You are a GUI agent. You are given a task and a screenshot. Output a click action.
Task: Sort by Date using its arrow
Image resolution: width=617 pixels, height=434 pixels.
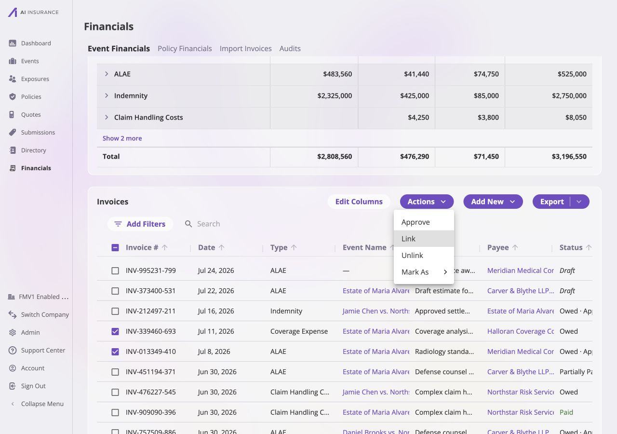click(222, 247)
